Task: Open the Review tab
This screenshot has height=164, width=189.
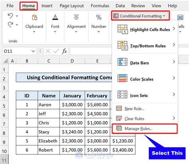Action: 138,6
